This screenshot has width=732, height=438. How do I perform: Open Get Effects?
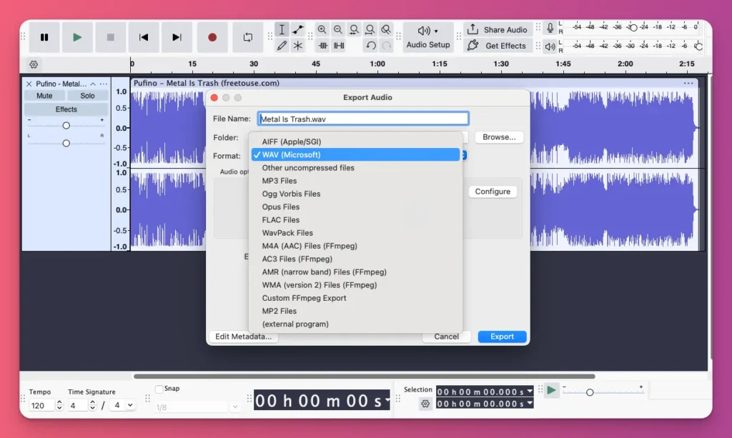(x=497, y=45)
